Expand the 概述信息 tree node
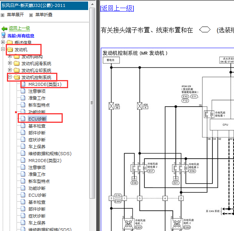Viewport: 234px width, 231px height. (3, 42)
